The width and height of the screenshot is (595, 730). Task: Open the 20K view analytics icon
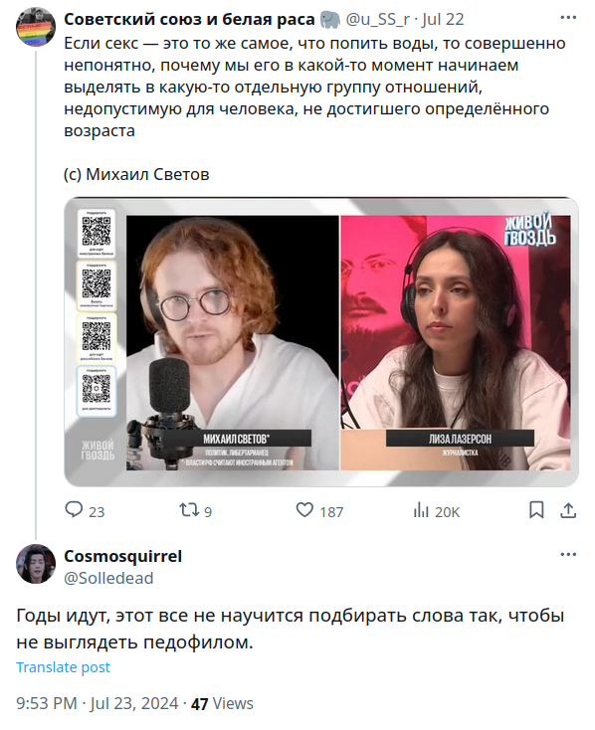coord(420,510)
